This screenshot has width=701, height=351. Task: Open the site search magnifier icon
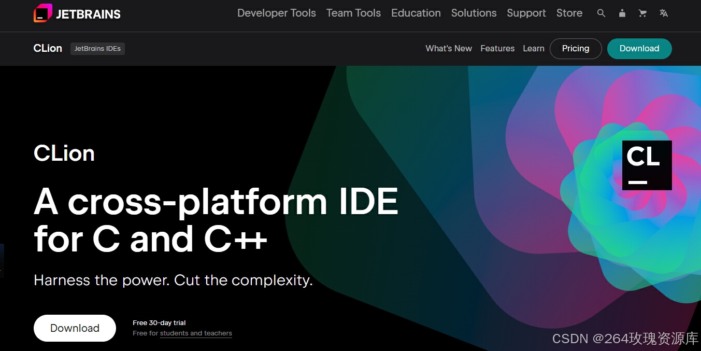[601, 13]
